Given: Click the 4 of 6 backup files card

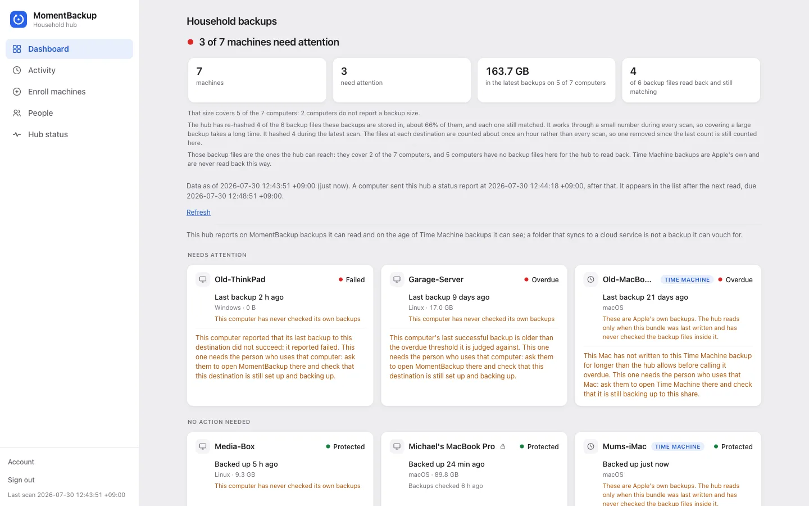Looking at the screenshot, I should point(691,80).
